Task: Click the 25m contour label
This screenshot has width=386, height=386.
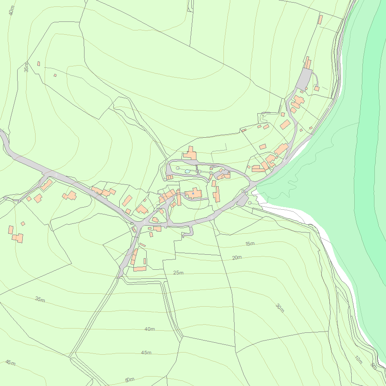Action: click(x=178, y=272)
